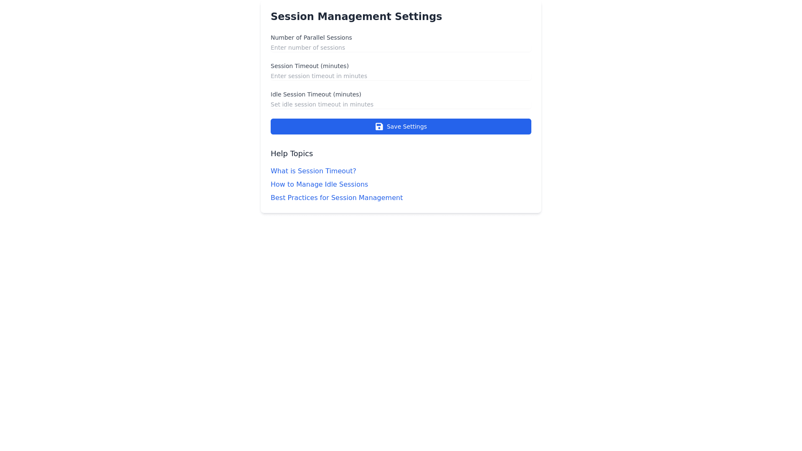
Task: Activate the parallel sessions number input
Action: pos(400,48)
